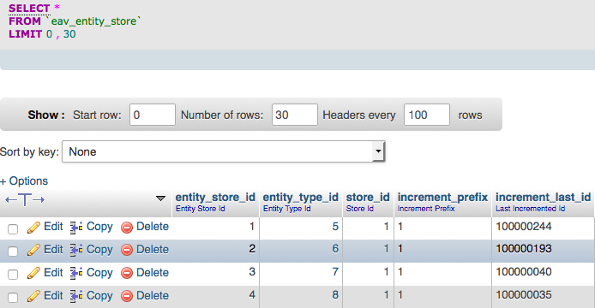Click the Edit link in row 4
The width and height of the screenshot is (595, 308).
point(53,296)
